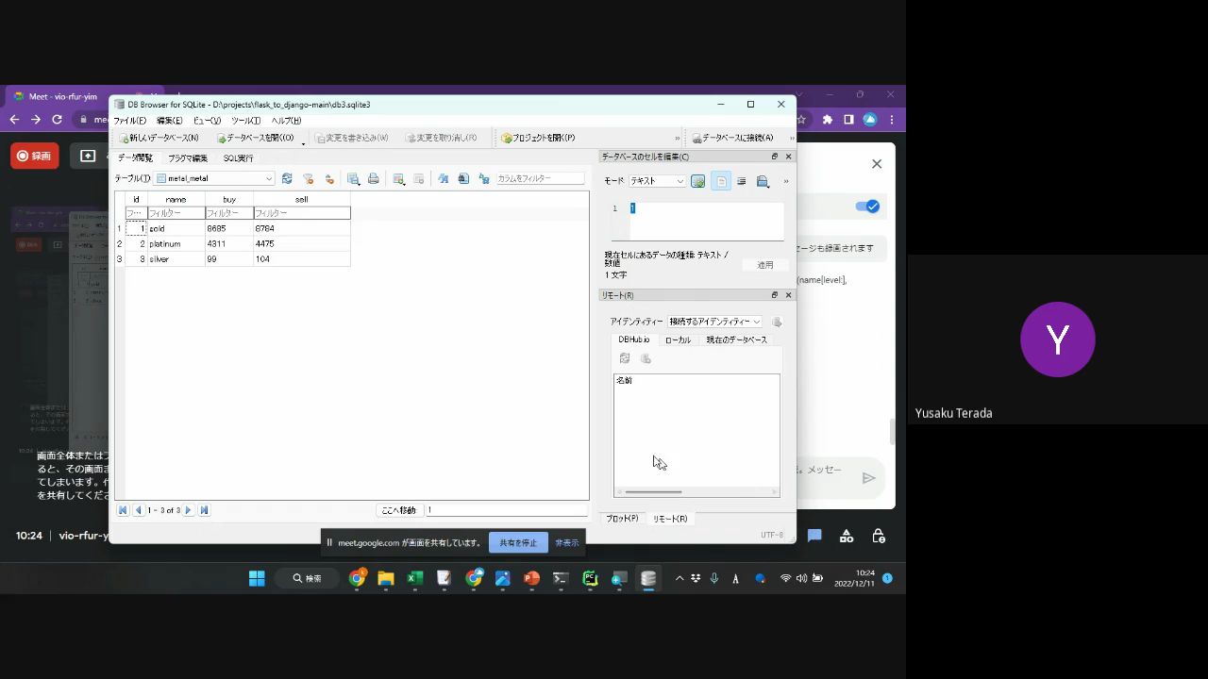Click the red recording button in Meet
This screenshot has width=1208, height=679.
[35, 156]
